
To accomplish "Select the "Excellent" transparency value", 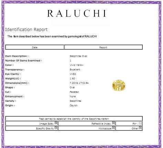I will (x=75, y=70).
